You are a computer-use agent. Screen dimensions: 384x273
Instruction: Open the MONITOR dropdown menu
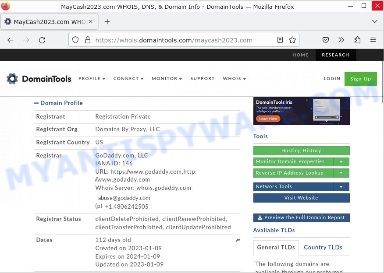167,79
